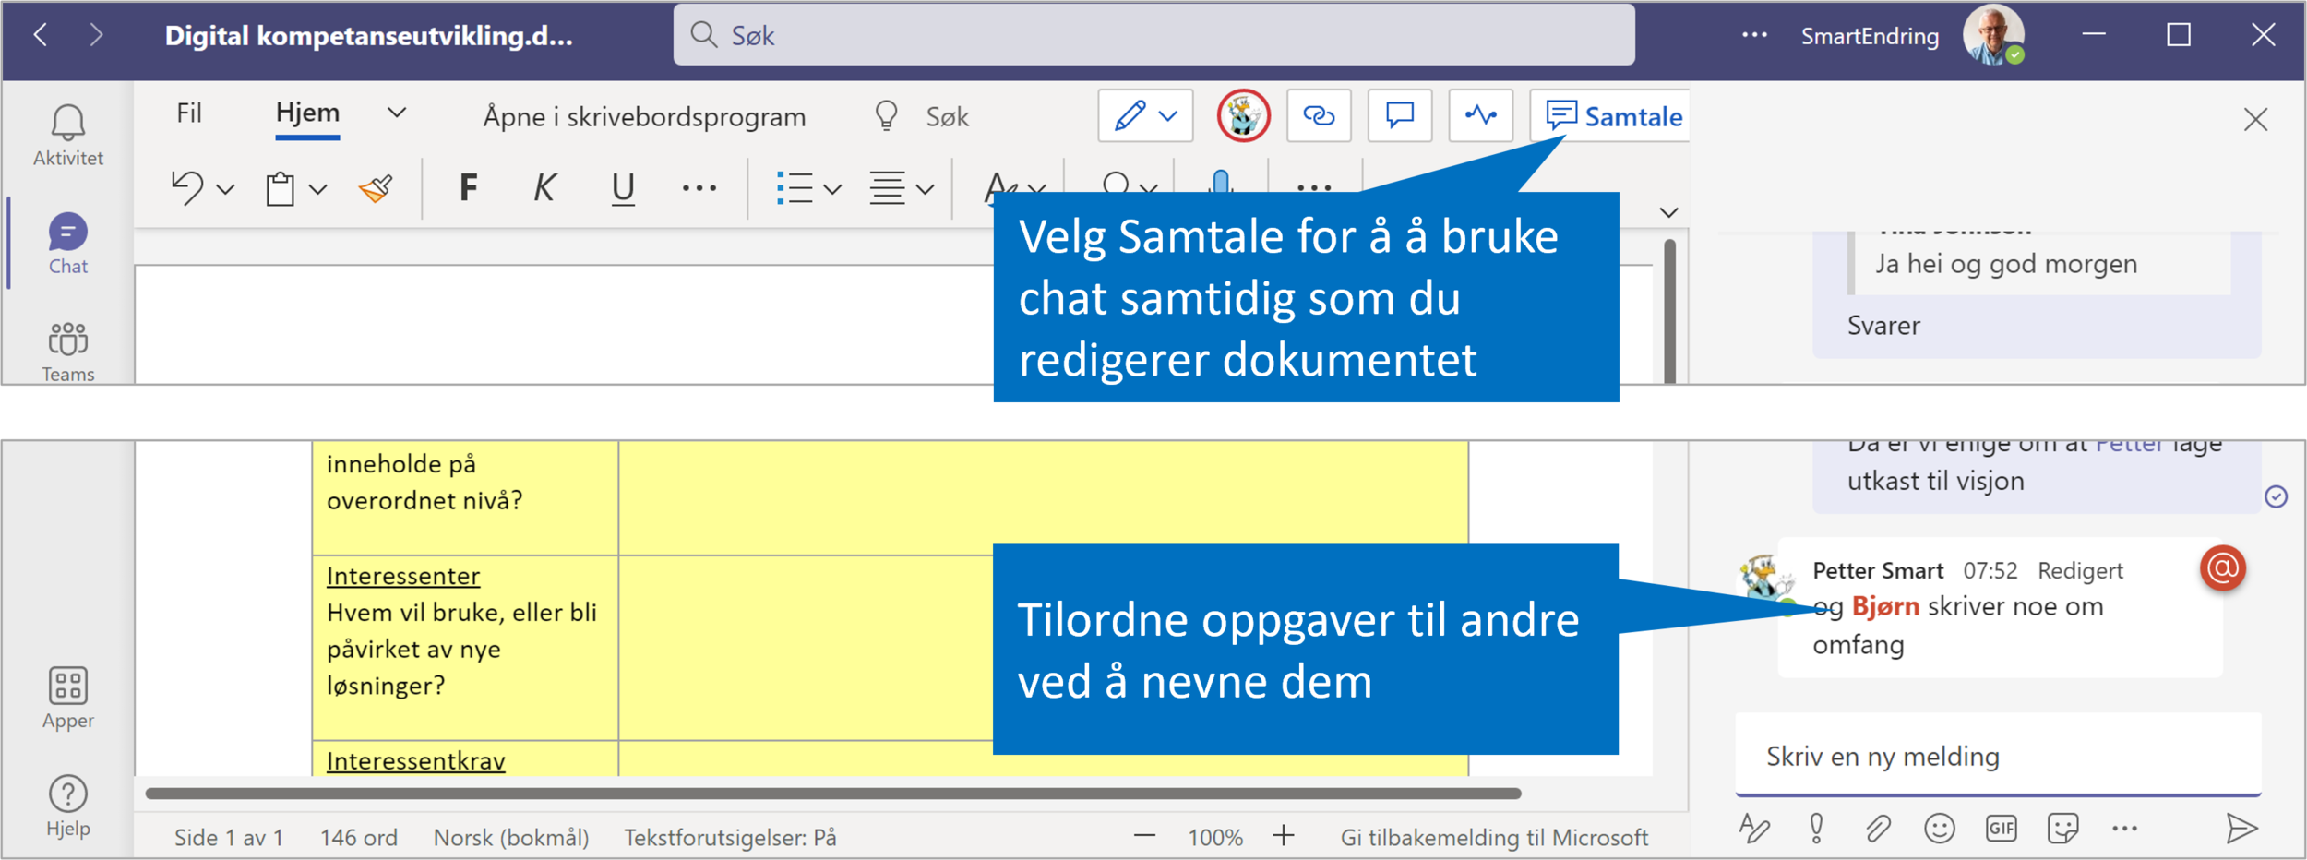Open the comments speech bubble icon
The image size is (2307, 860).
pyautogui.click(x=1400, y=115)
